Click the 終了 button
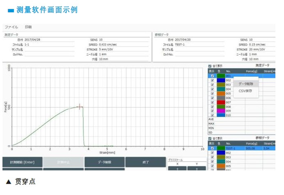Screen dimensions: 284x195 [146, 162]
